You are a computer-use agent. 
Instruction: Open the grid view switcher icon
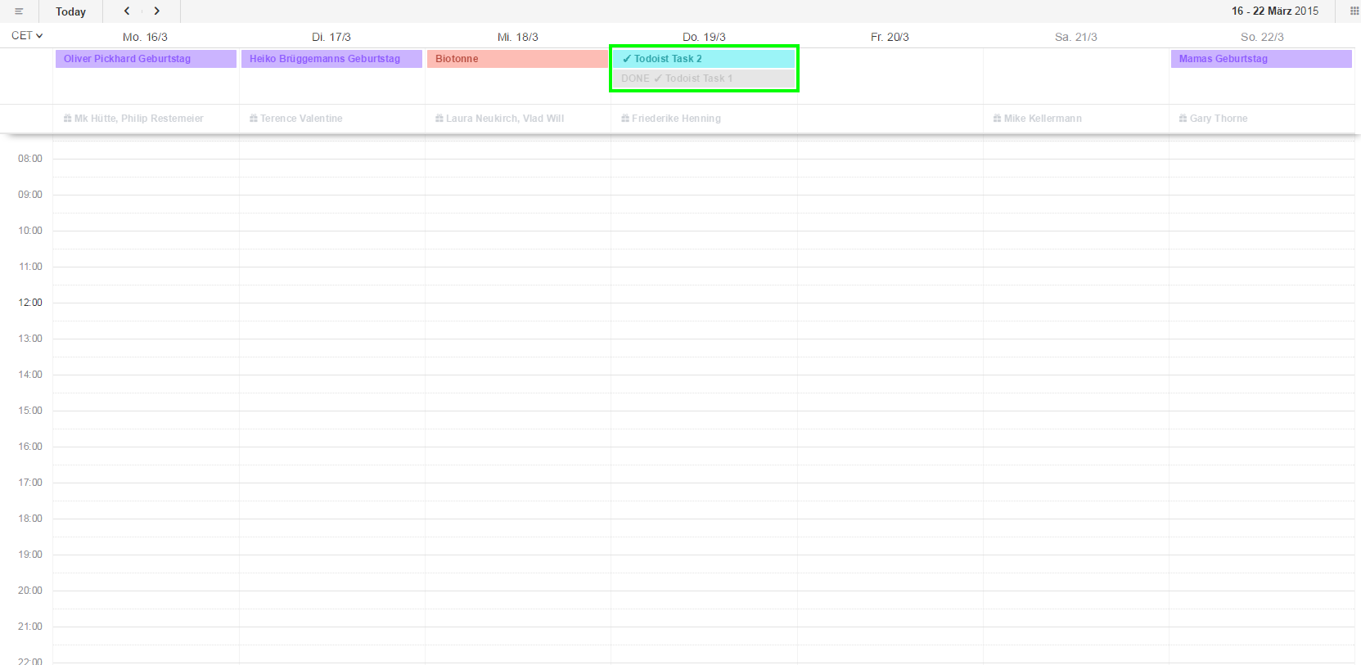[1354, 11]
